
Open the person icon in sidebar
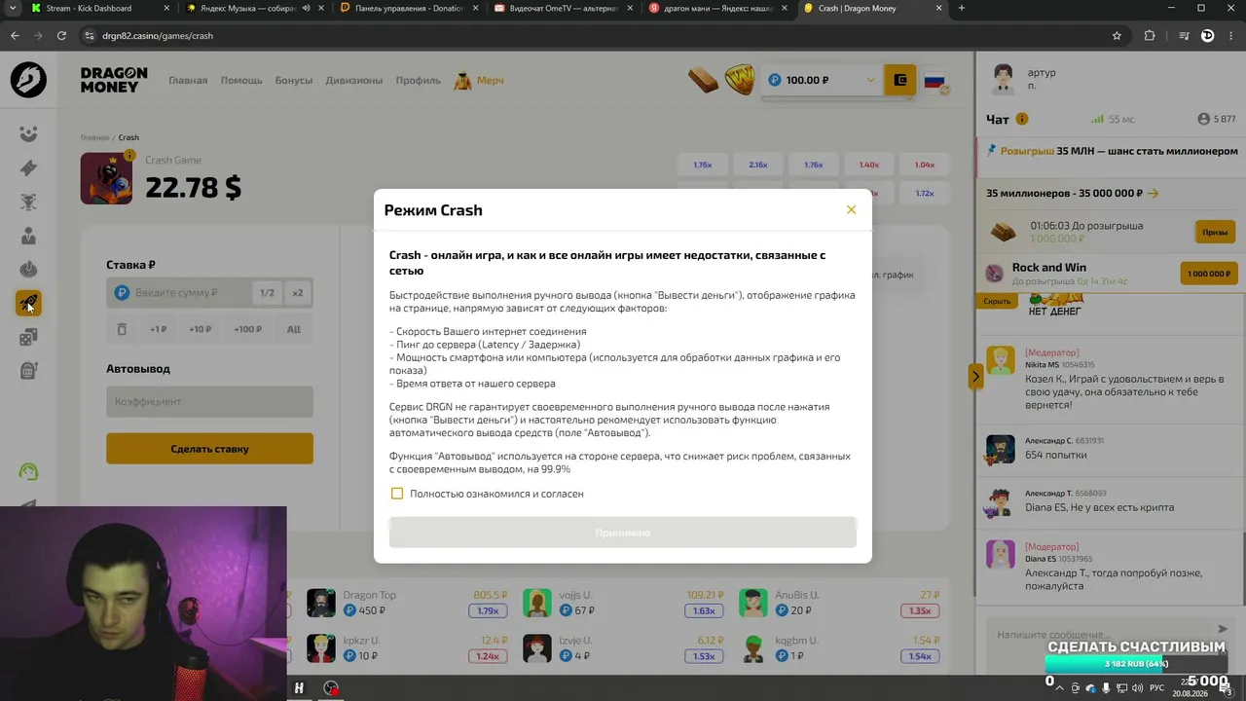28,236
